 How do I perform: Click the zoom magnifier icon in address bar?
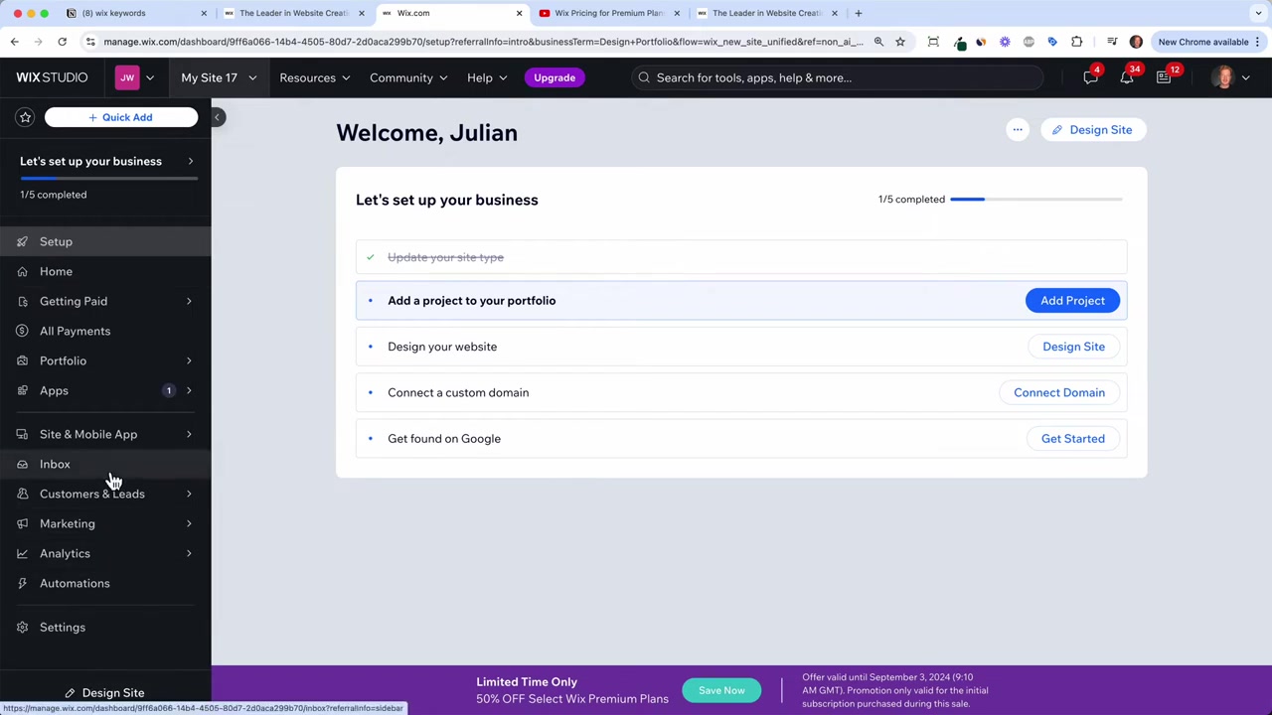878,42
